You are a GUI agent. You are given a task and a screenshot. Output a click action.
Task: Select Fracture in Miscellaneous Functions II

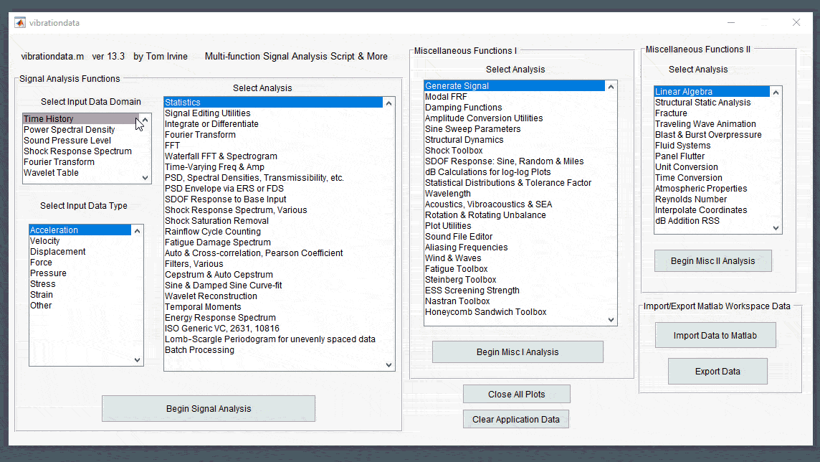coord(671,113)
